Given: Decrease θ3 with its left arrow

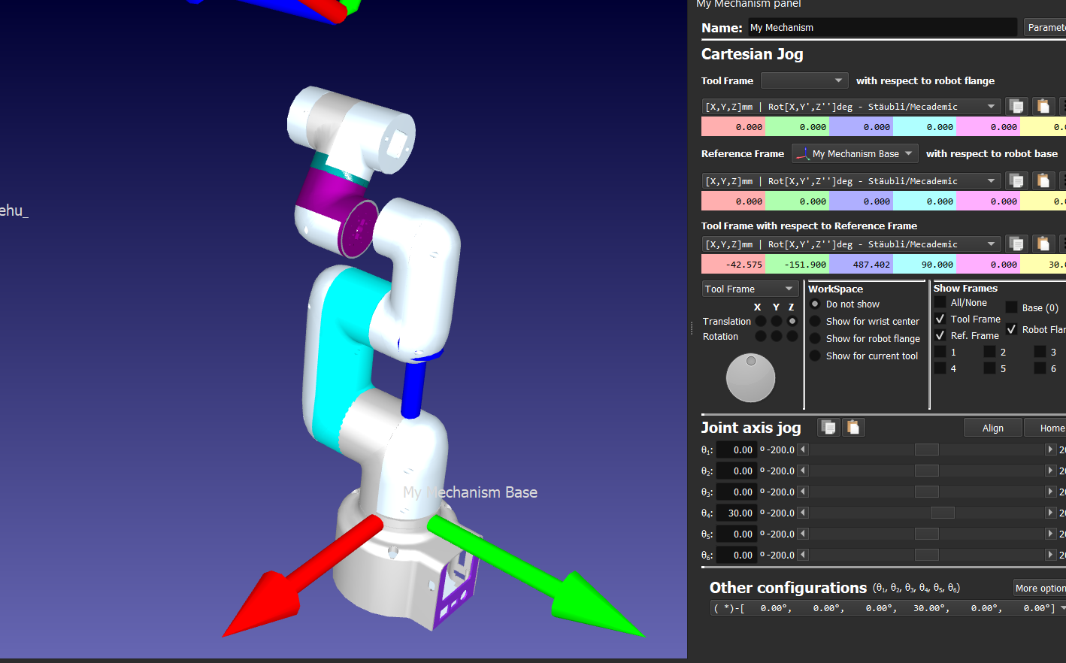Looking at the screenshot, I should click(803, 492).
